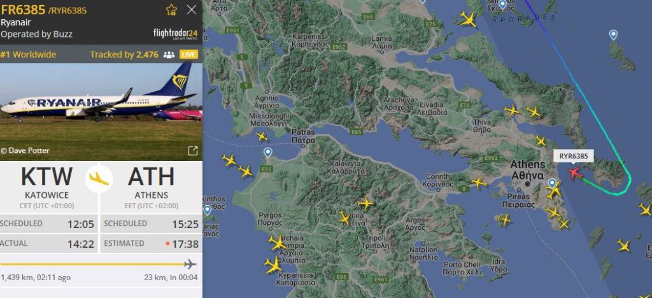
Task: Select the RYR6385 callsign label on map
Action: pyautogui.click(x=574, y=156)
